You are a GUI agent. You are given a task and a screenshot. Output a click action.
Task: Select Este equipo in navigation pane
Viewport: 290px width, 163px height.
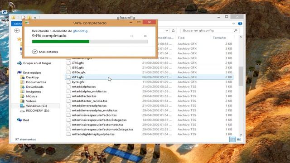[32, 72]
